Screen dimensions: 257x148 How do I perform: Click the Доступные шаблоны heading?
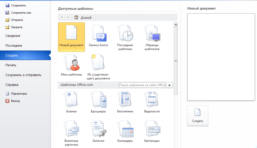76,9
